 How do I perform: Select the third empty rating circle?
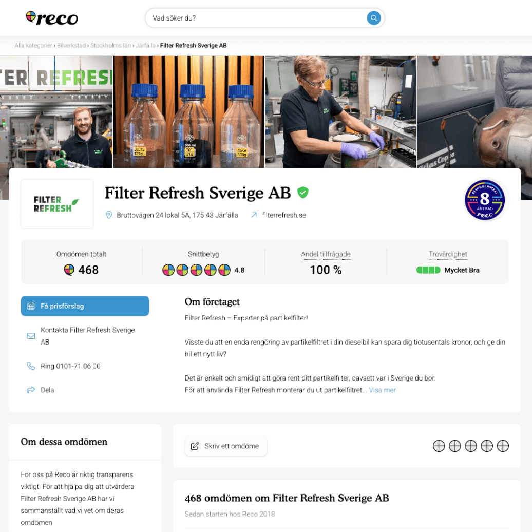[x=470, y=446]
